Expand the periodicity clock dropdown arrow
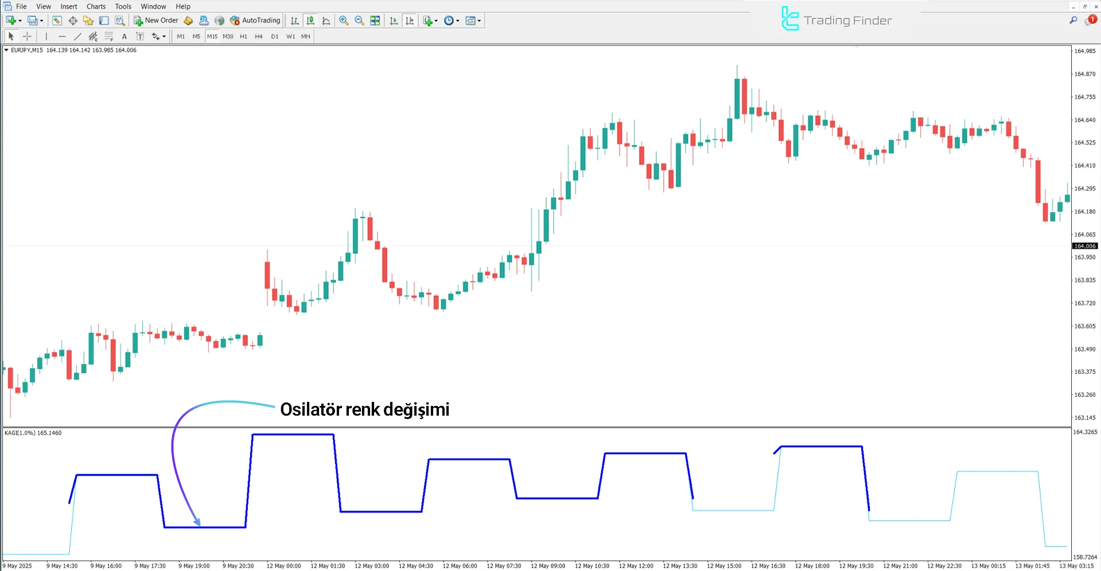Image resolution: width=1101 pixels, height=571 pixels. coord(458,21)
